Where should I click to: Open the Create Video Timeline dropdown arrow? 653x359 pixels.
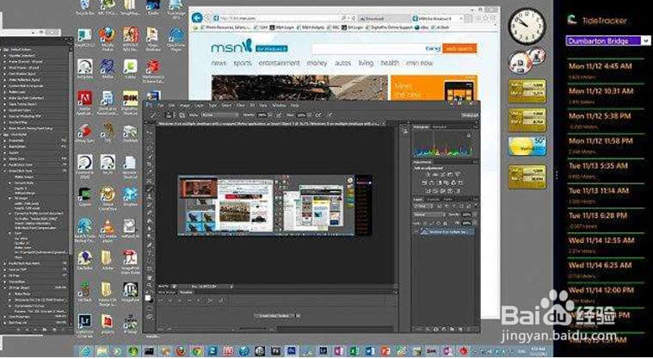point(298,316)
